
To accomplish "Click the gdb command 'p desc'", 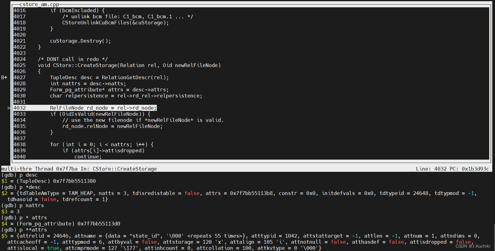I will click(x=29, y=175).
